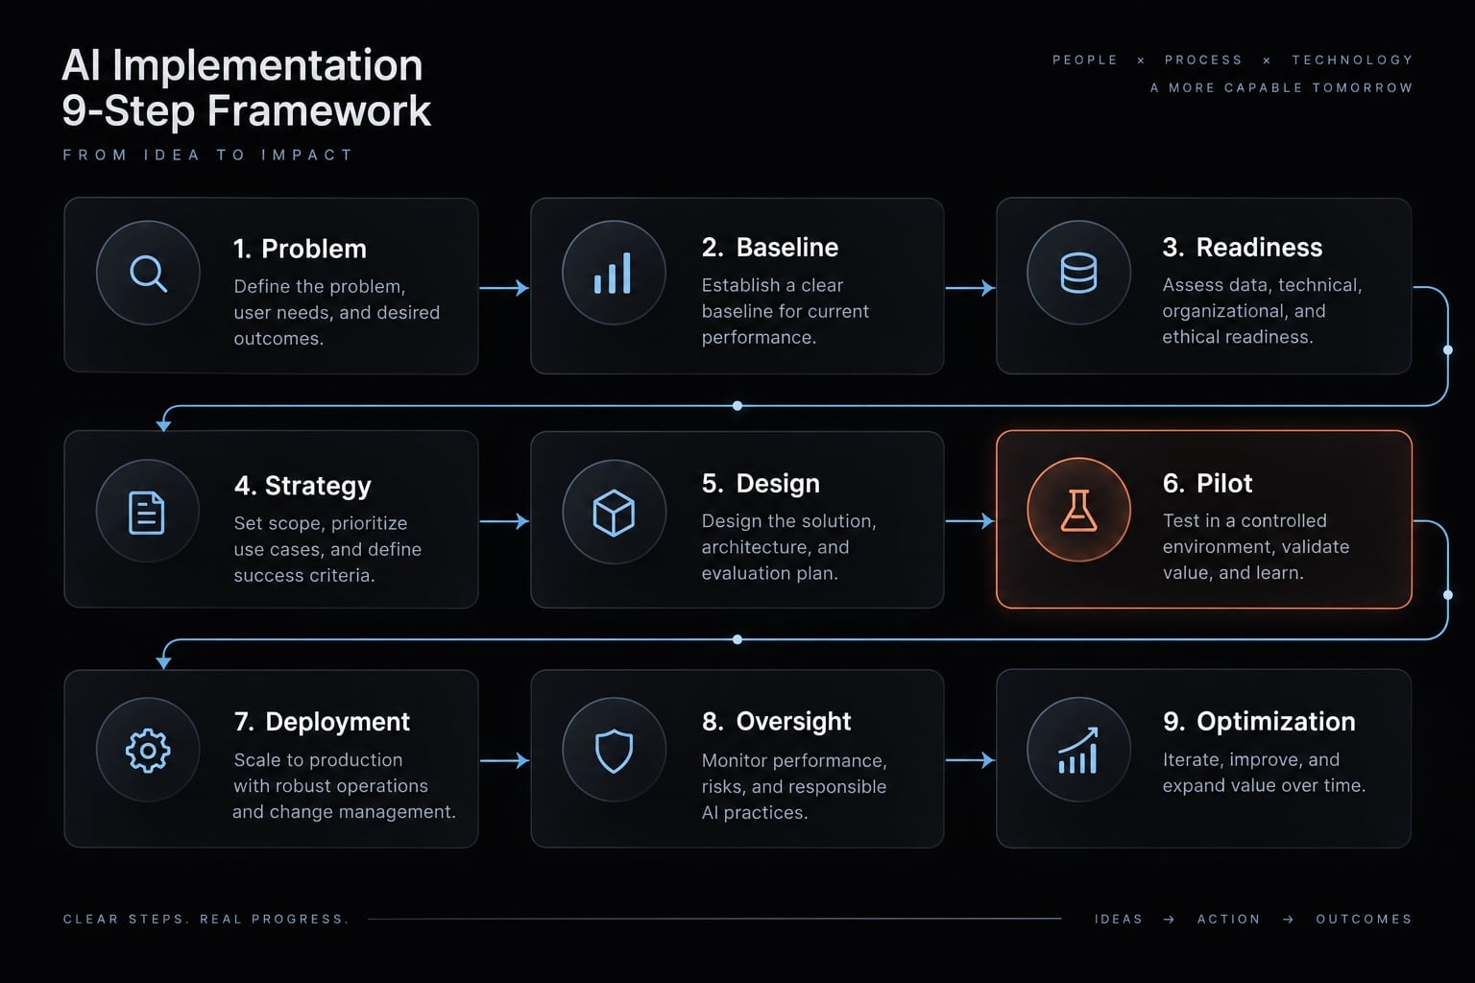
Task: Click the magnifying glass icon in Problem card
Action: (x=149, y=274)
